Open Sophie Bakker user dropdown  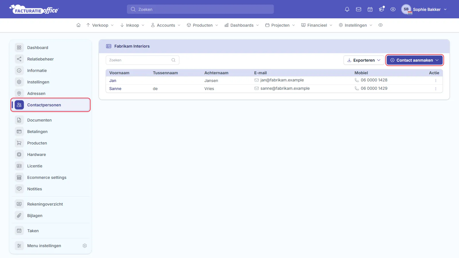pos(424,9)
